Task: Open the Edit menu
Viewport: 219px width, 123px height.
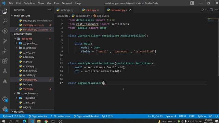Action: point(18,3)
